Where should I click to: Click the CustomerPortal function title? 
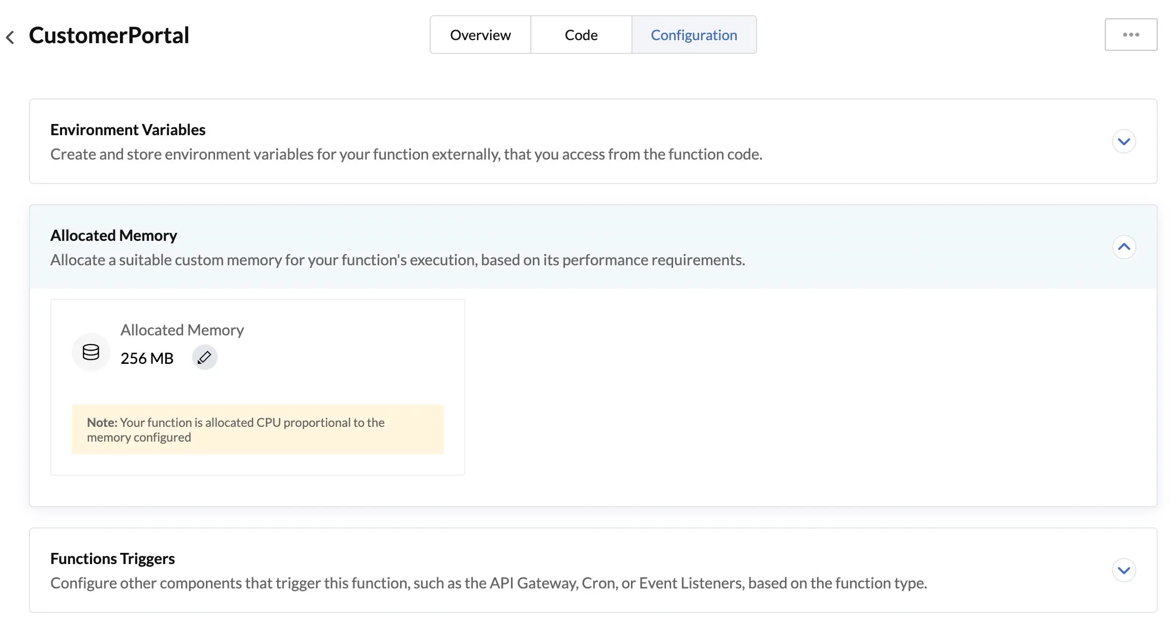[x=109, y=36]
